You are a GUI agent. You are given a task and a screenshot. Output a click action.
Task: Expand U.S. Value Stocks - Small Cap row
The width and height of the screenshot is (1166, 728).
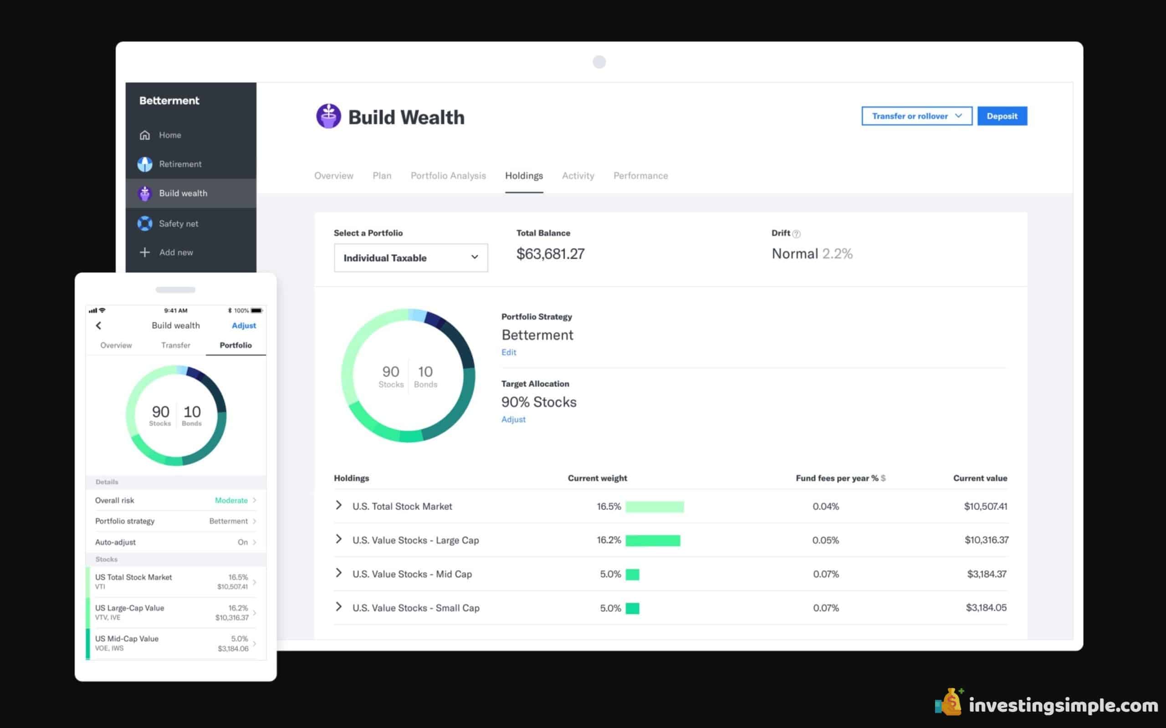pos(338,606)
